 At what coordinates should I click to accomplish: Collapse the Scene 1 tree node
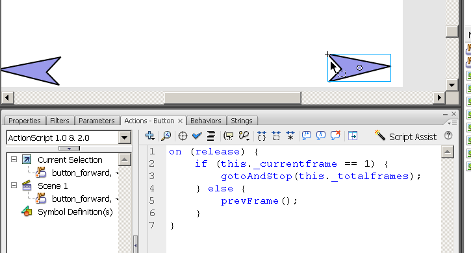14,186
